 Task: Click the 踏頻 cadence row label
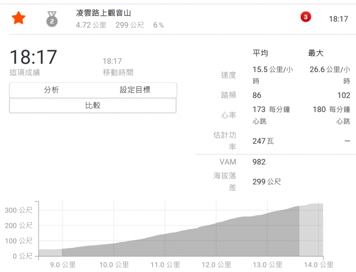pyautogui.click(x=228, y=95)
